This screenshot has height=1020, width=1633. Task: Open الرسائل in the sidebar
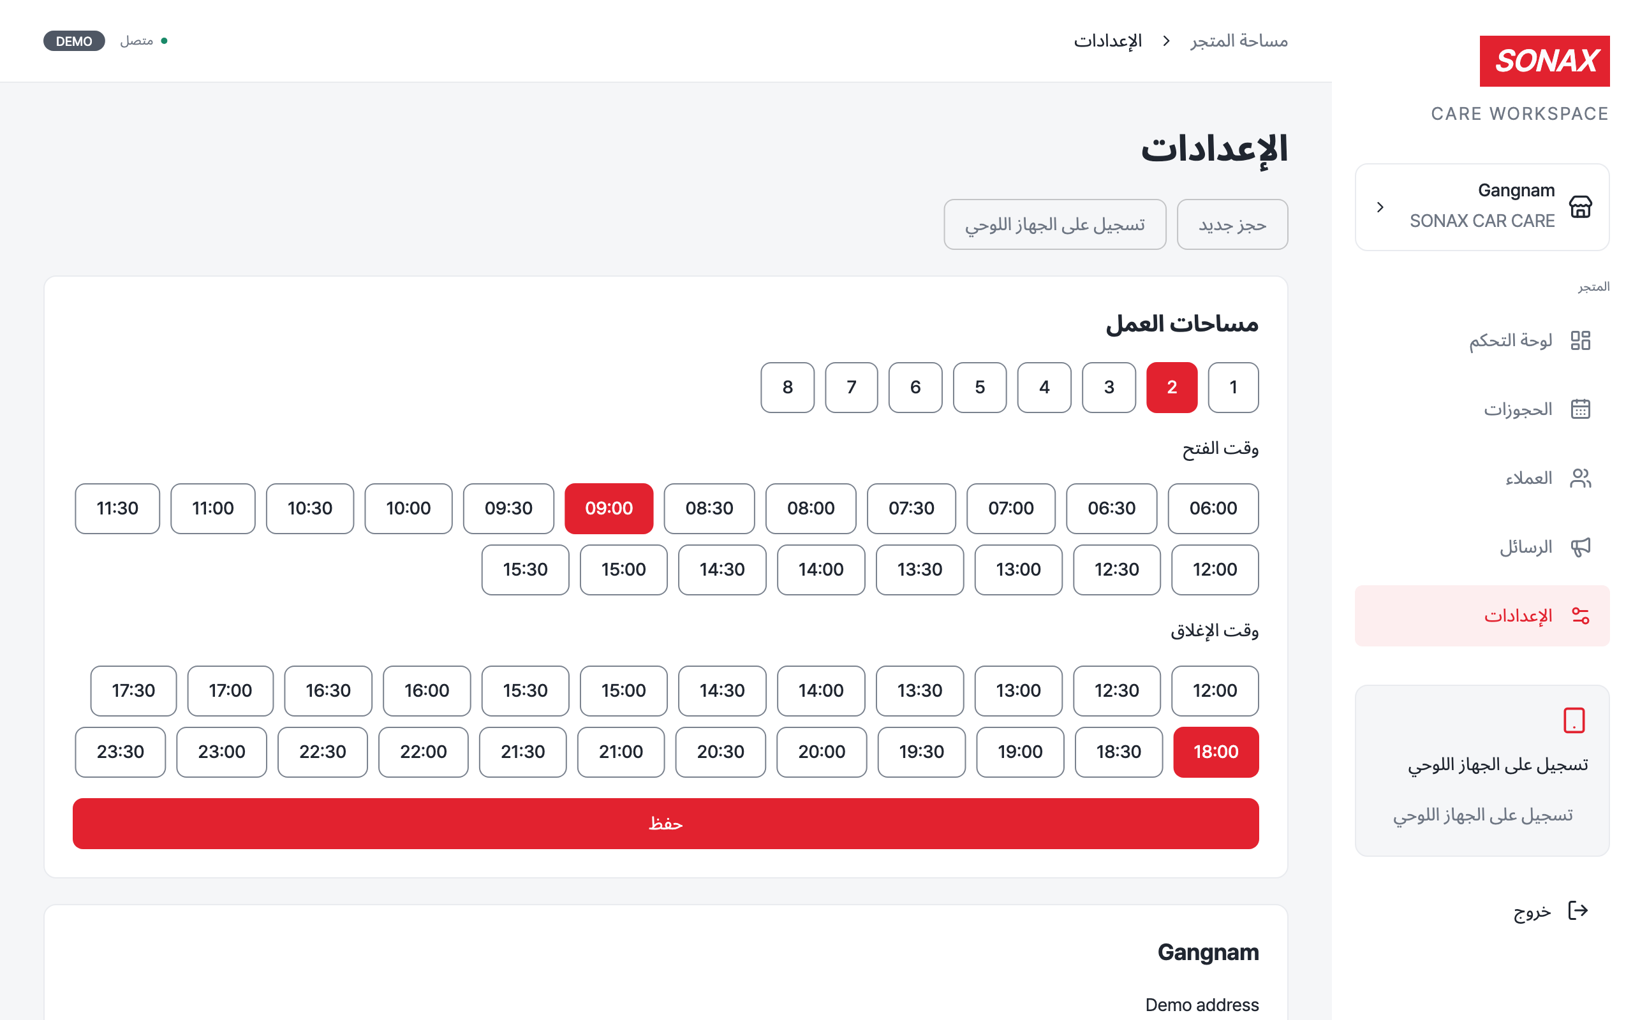coord(1482,546)
